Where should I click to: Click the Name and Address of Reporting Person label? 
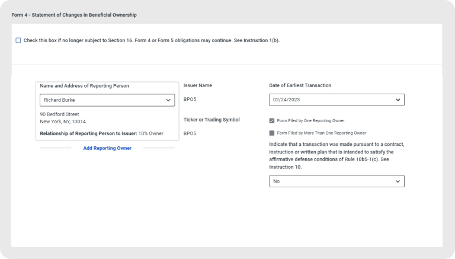tap(85, 86)
